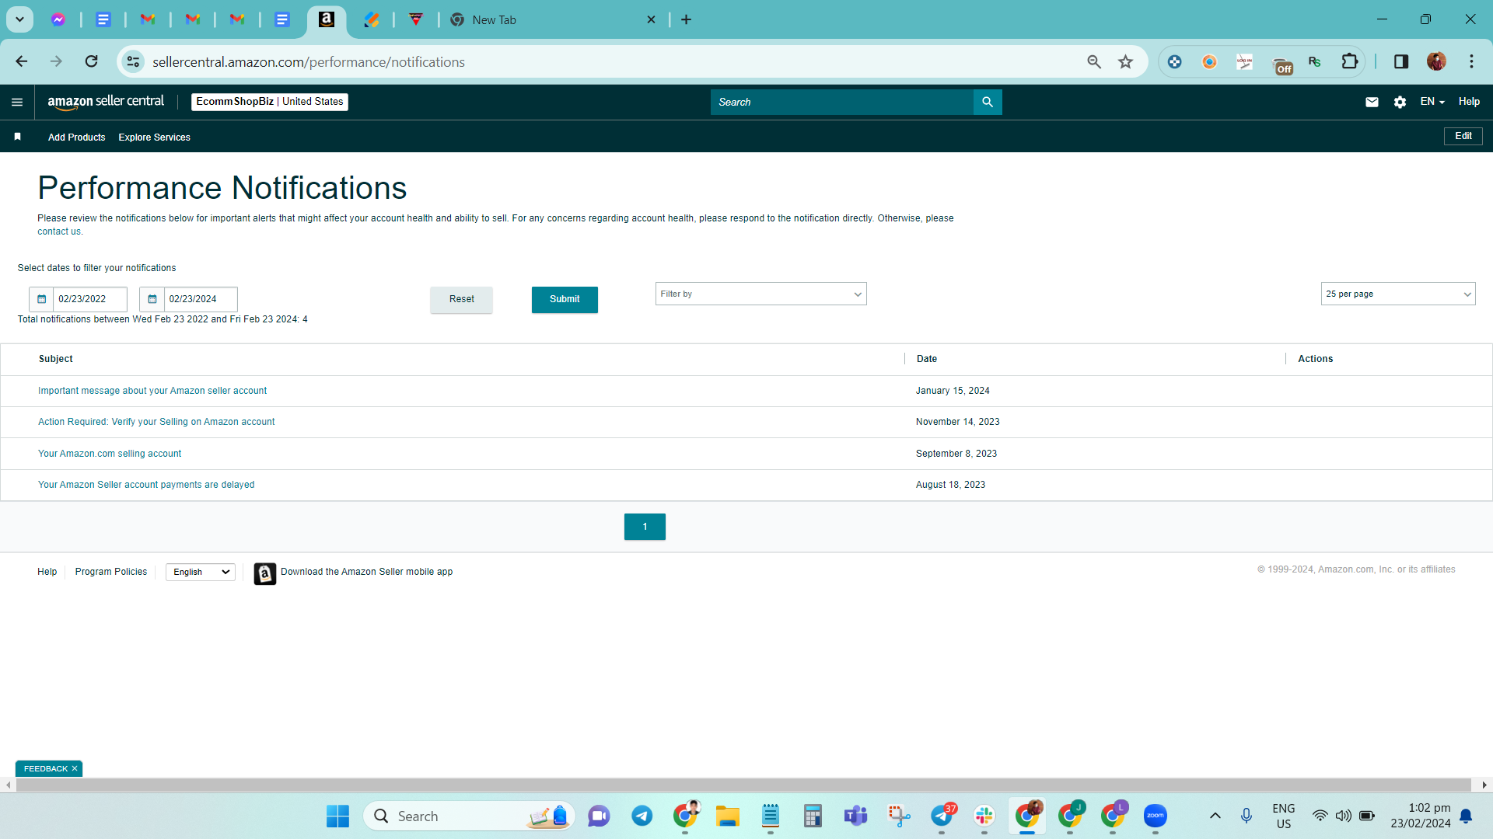Open the Seller Central hamburger menu
The height and width of the screenshot is (839, 1493).
tap(17, 102)
